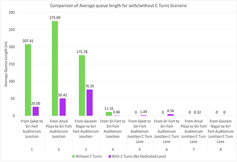Click the purple bar labeled 26.00
This screenshot has width=237, height=162.
point(36,111)
